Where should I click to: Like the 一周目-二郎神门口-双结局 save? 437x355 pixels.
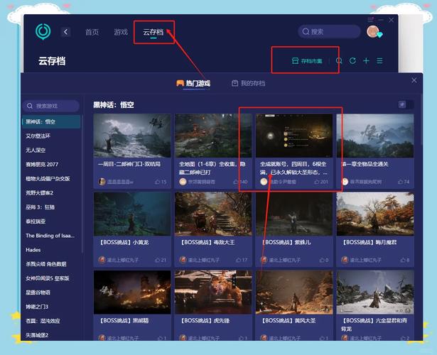(158, 182)
